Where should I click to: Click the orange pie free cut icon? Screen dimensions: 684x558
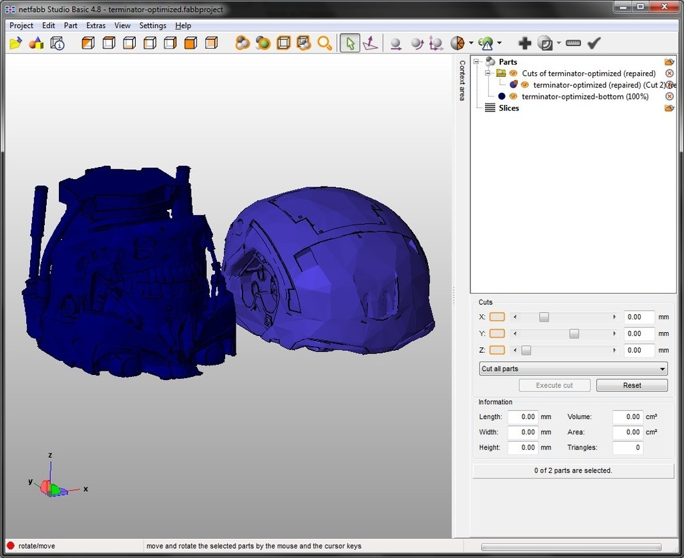point(457,43)
